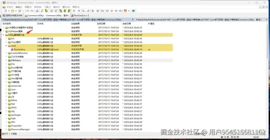
Task: Click the folder icon of the bin row
Action: [9, 38]
